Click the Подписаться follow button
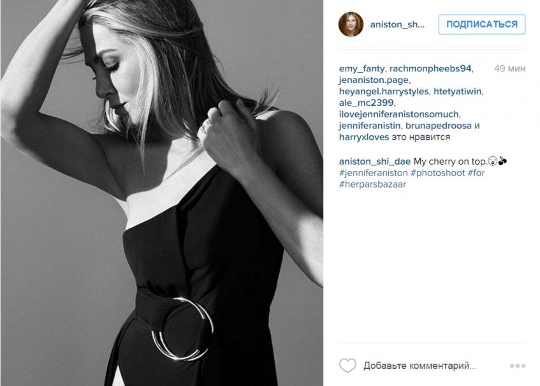Image resolution: width=540 pixels, height=386 pixels. pos(482,24)
